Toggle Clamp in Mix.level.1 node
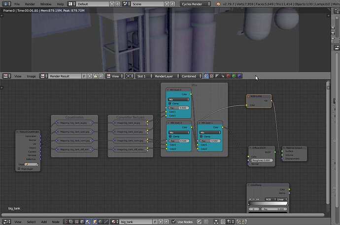This screenshot has height=225, width=340. click(x=201, y=137)
